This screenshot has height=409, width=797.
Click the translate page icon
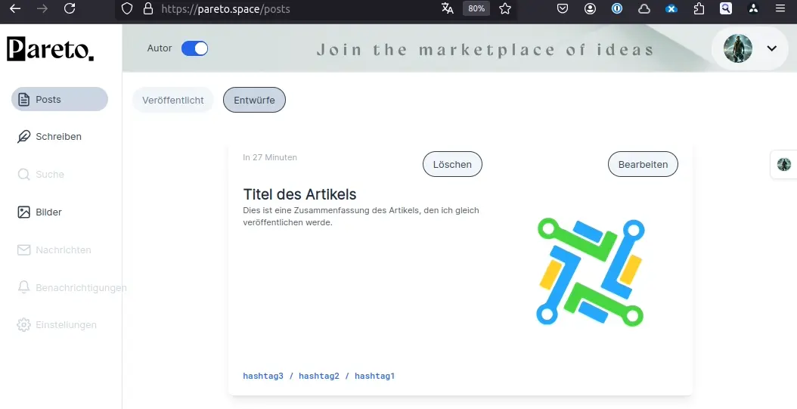[x=448, y=8]
